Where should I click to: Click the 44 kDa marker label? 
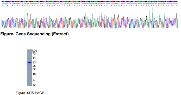34,58
